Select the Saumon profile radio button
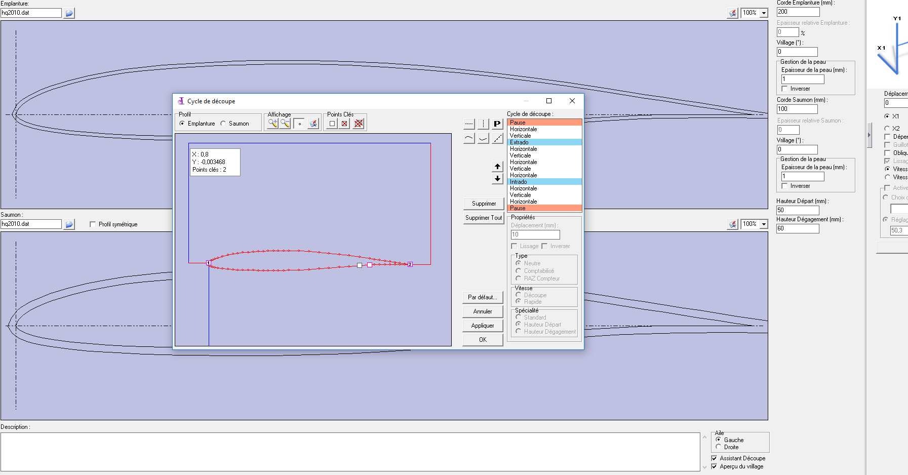908x475 pixels. [223, 124]
